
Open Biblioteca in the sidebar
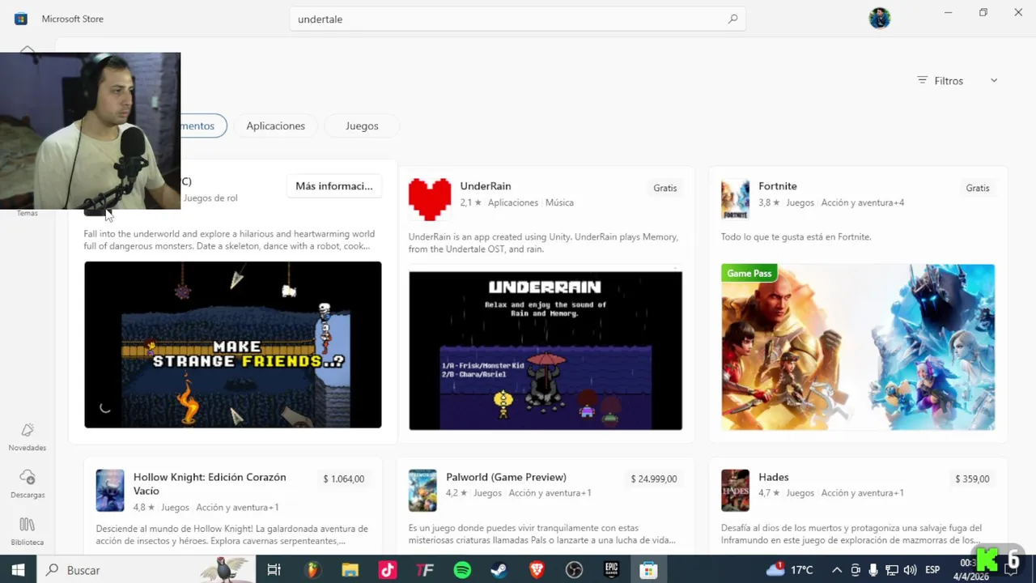pos(28,531)
